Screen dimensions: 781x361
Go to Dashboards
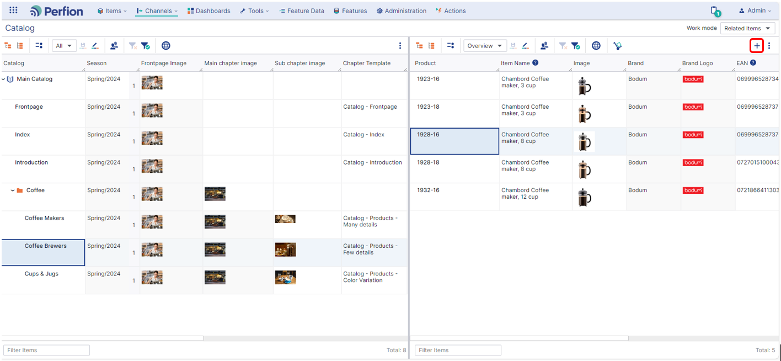pyautogui.click(x=208, y=10)
